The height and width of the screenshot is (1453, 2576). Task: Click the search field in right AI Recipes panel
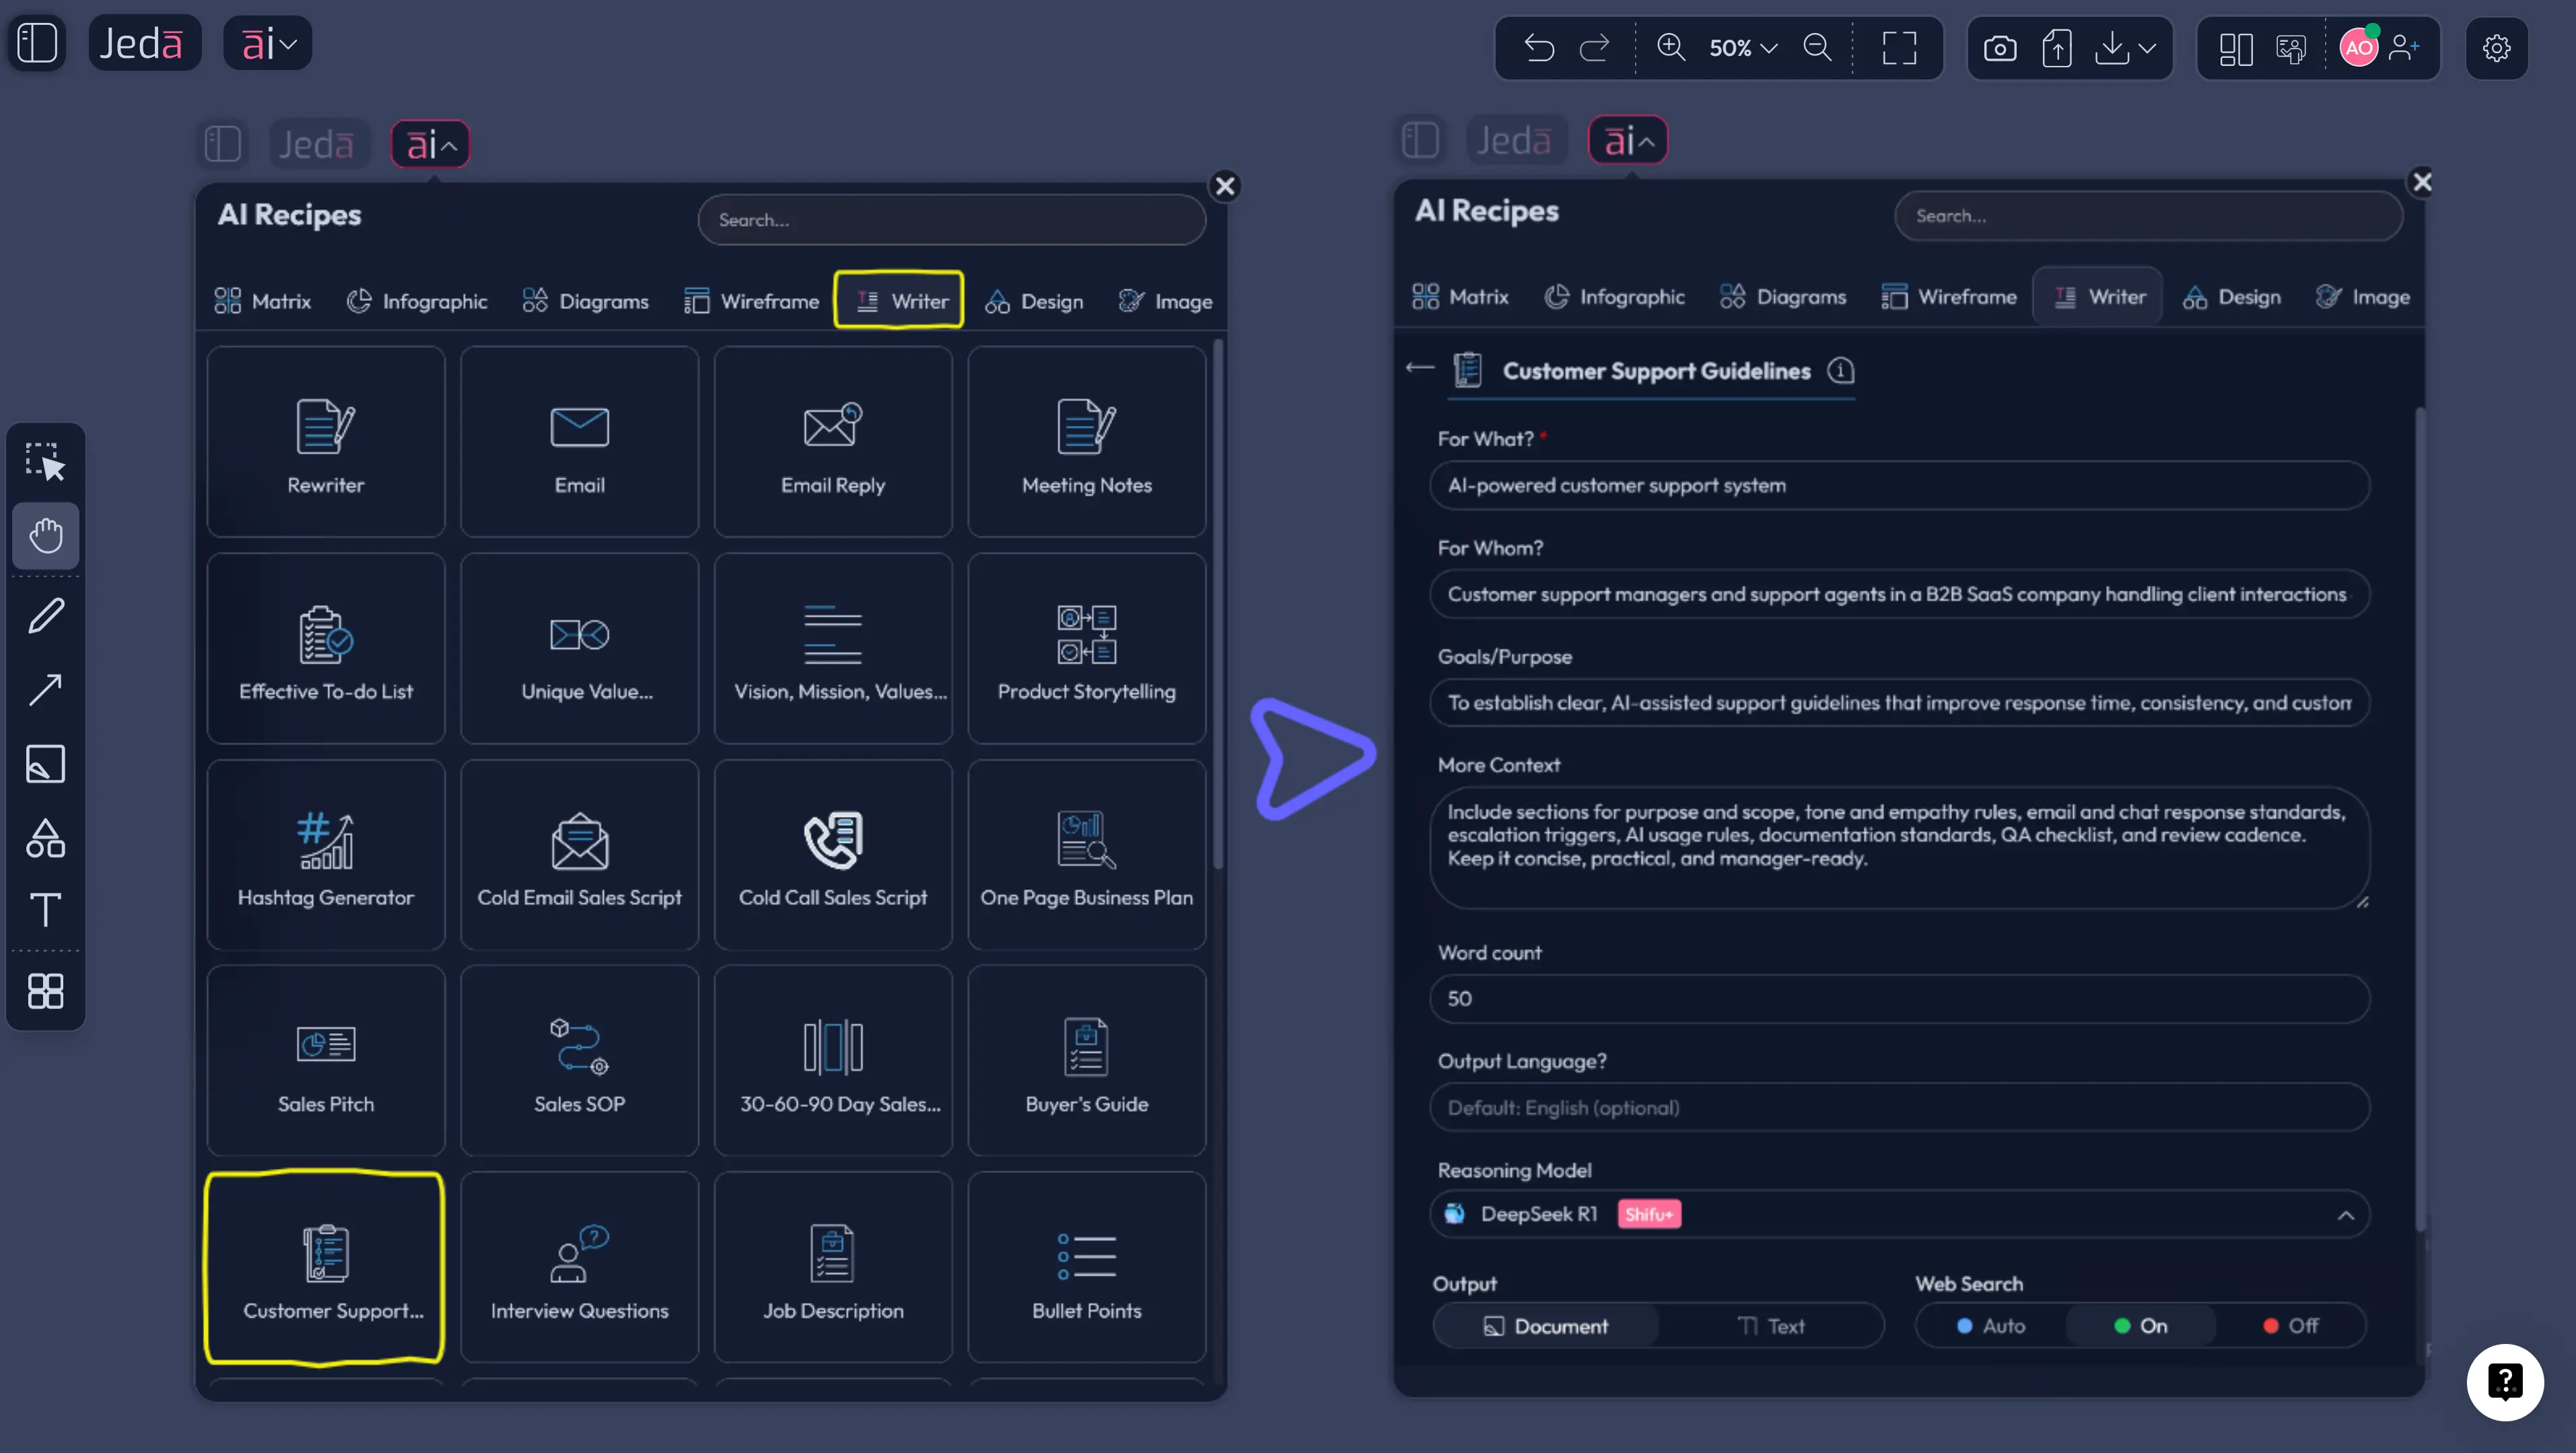point(2149,216)
